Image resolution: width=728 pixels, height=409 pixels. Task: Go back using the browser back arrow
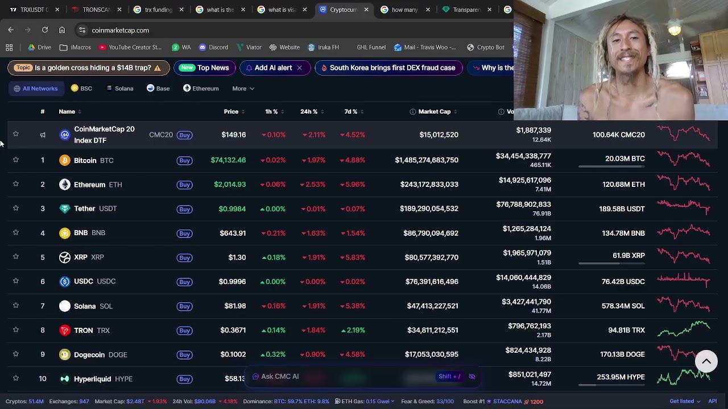tap(11, 30)
